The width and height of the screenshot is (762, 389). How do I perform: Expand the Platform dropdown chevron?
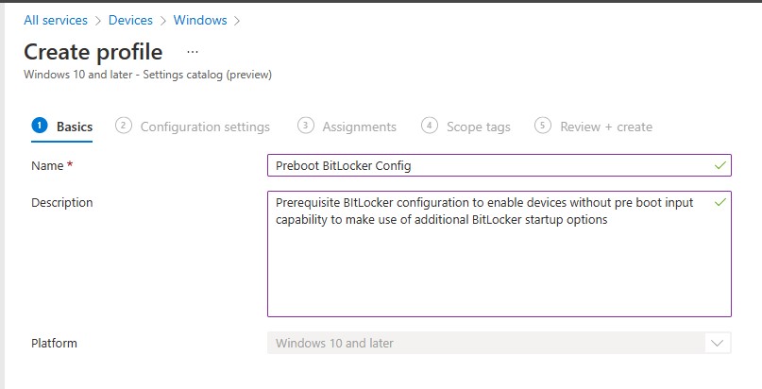[717, 343]
